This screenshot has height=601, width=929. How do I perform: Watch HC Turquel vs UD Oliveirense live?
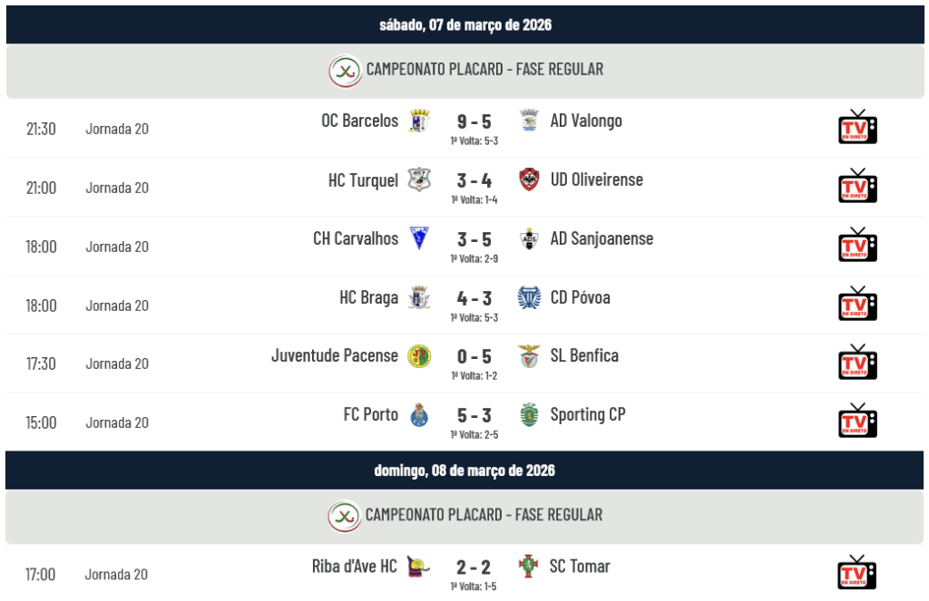click(856, 186)
